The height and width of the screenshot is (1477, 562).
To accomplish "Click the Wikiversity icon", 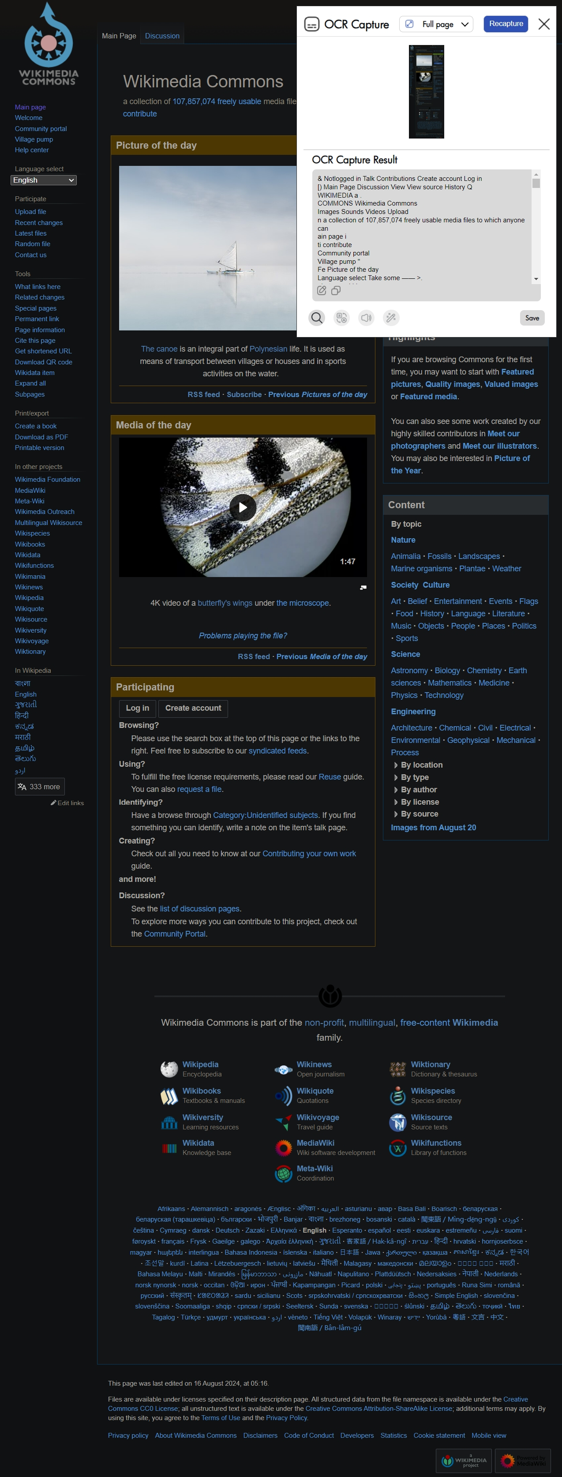I will click(x=169, y=1122).
